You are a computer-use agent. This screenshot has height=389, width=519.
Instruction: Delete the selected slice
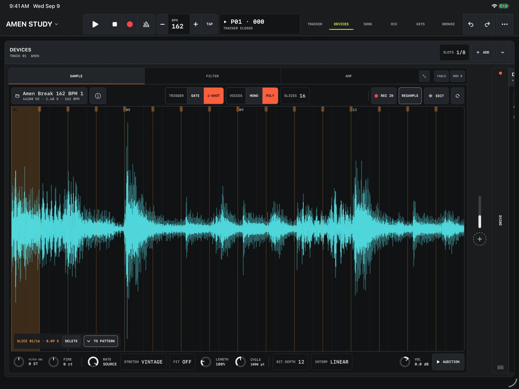(71, 341)
